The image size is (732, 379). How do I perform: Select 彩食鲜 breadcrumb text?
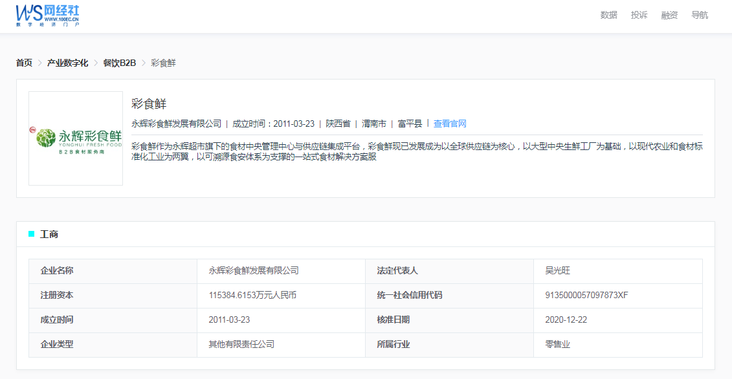163,63
